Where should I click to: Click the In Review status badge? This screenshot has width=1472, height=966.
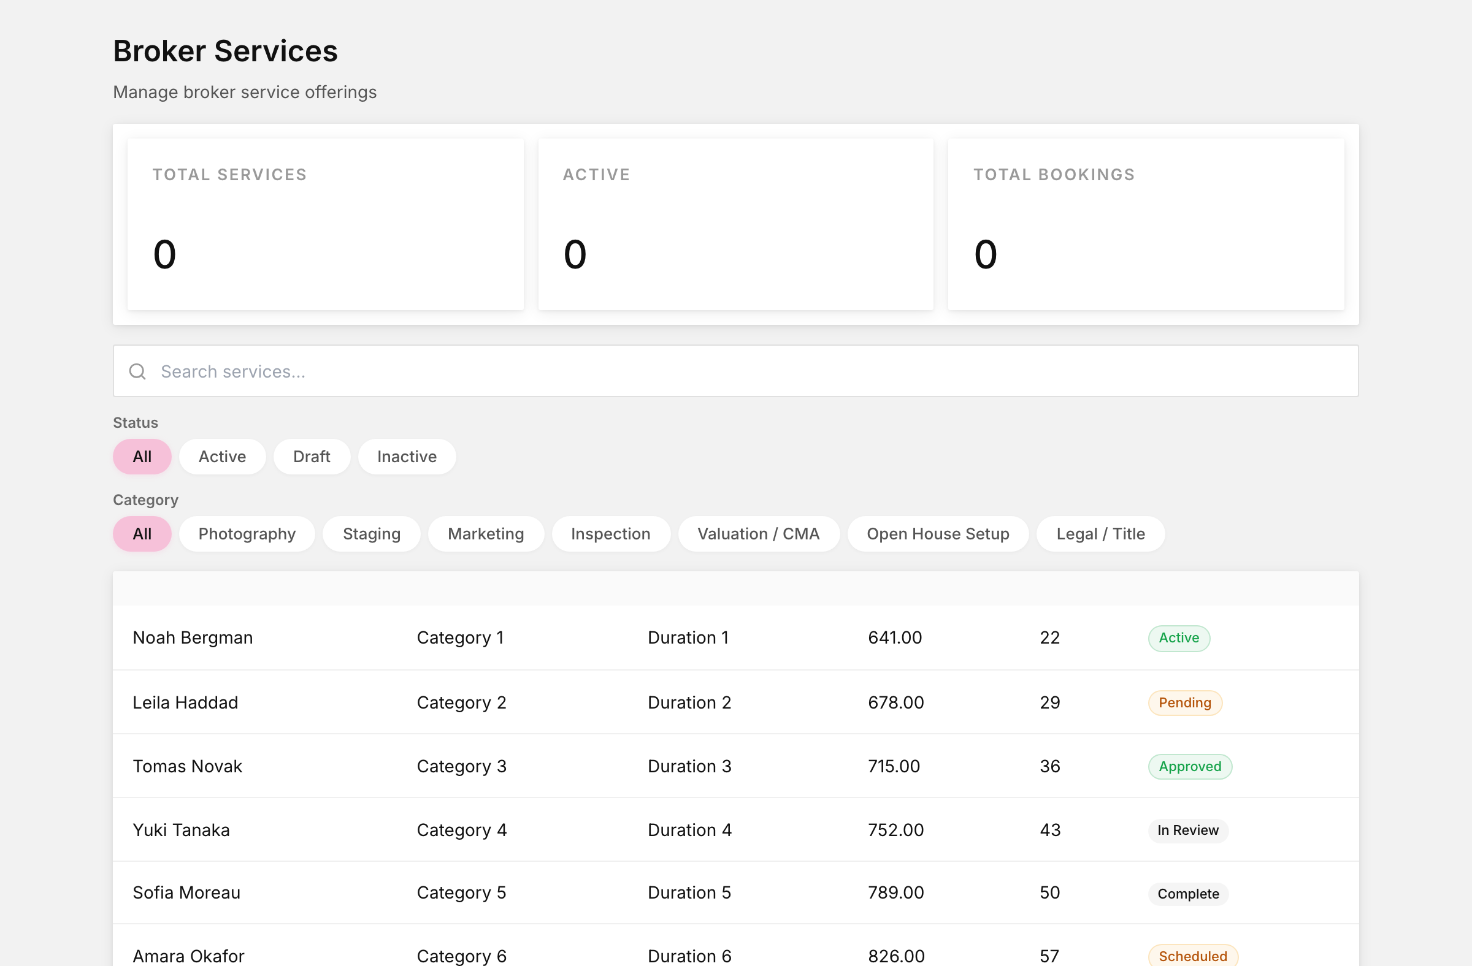click(1187, 831)
